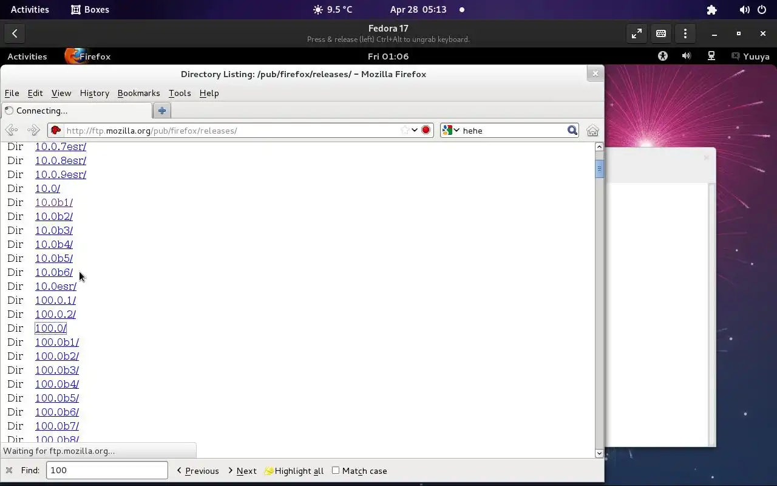Open guest volume icon
This screenshot has height=486, width=777.
tap(687, 56)
